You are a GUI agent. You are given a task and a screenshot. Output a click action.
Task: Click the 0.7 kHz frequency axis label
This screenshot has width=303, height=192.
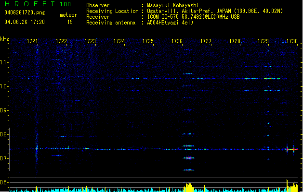point(4,158)
